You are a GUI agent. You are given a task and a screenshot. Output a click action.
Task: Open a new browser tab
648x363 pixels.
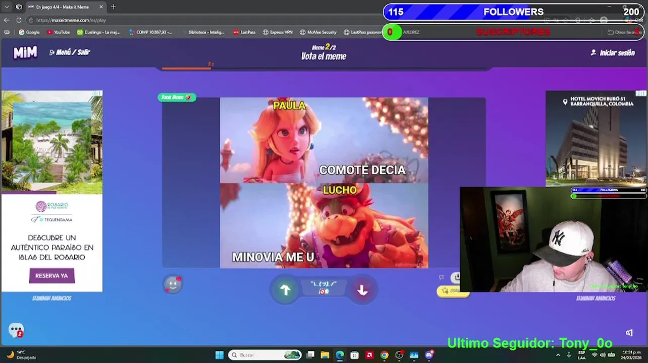click(x=113, y=7)
